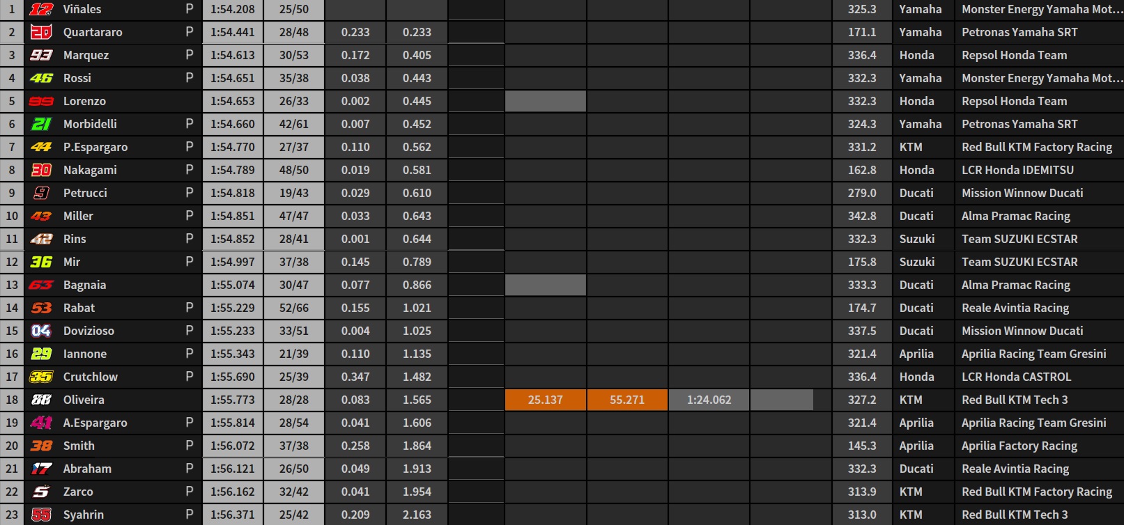Click grey sector block in Lorenzo's row
Viewport: 1124px width, 525px height.
[546, 101]
